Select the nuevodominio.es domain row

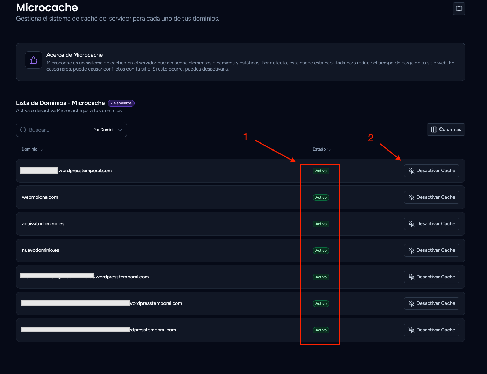241,250
